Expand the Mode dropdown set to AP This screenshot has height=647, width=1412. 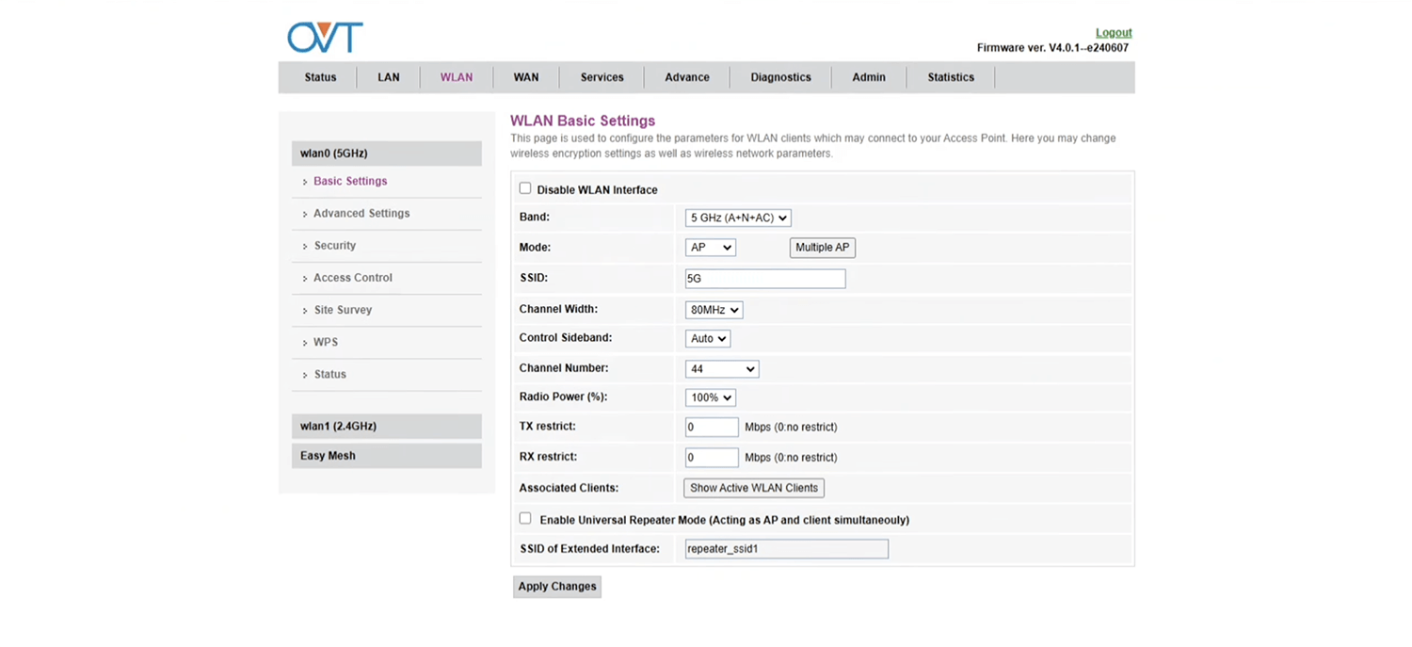tap(710, 248)
